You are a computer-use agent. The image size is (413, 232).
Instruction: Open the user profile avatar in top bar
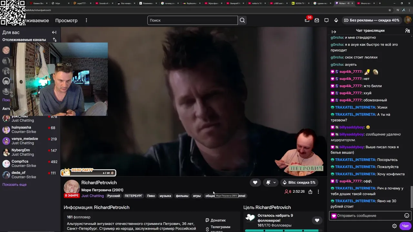point(408,20)
